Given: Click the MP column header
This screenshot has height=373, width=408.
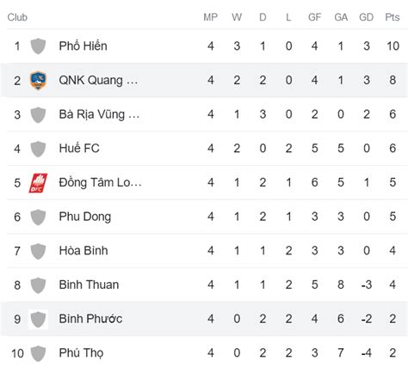Looking at the screenshot, I should click(x=210, y=17).
